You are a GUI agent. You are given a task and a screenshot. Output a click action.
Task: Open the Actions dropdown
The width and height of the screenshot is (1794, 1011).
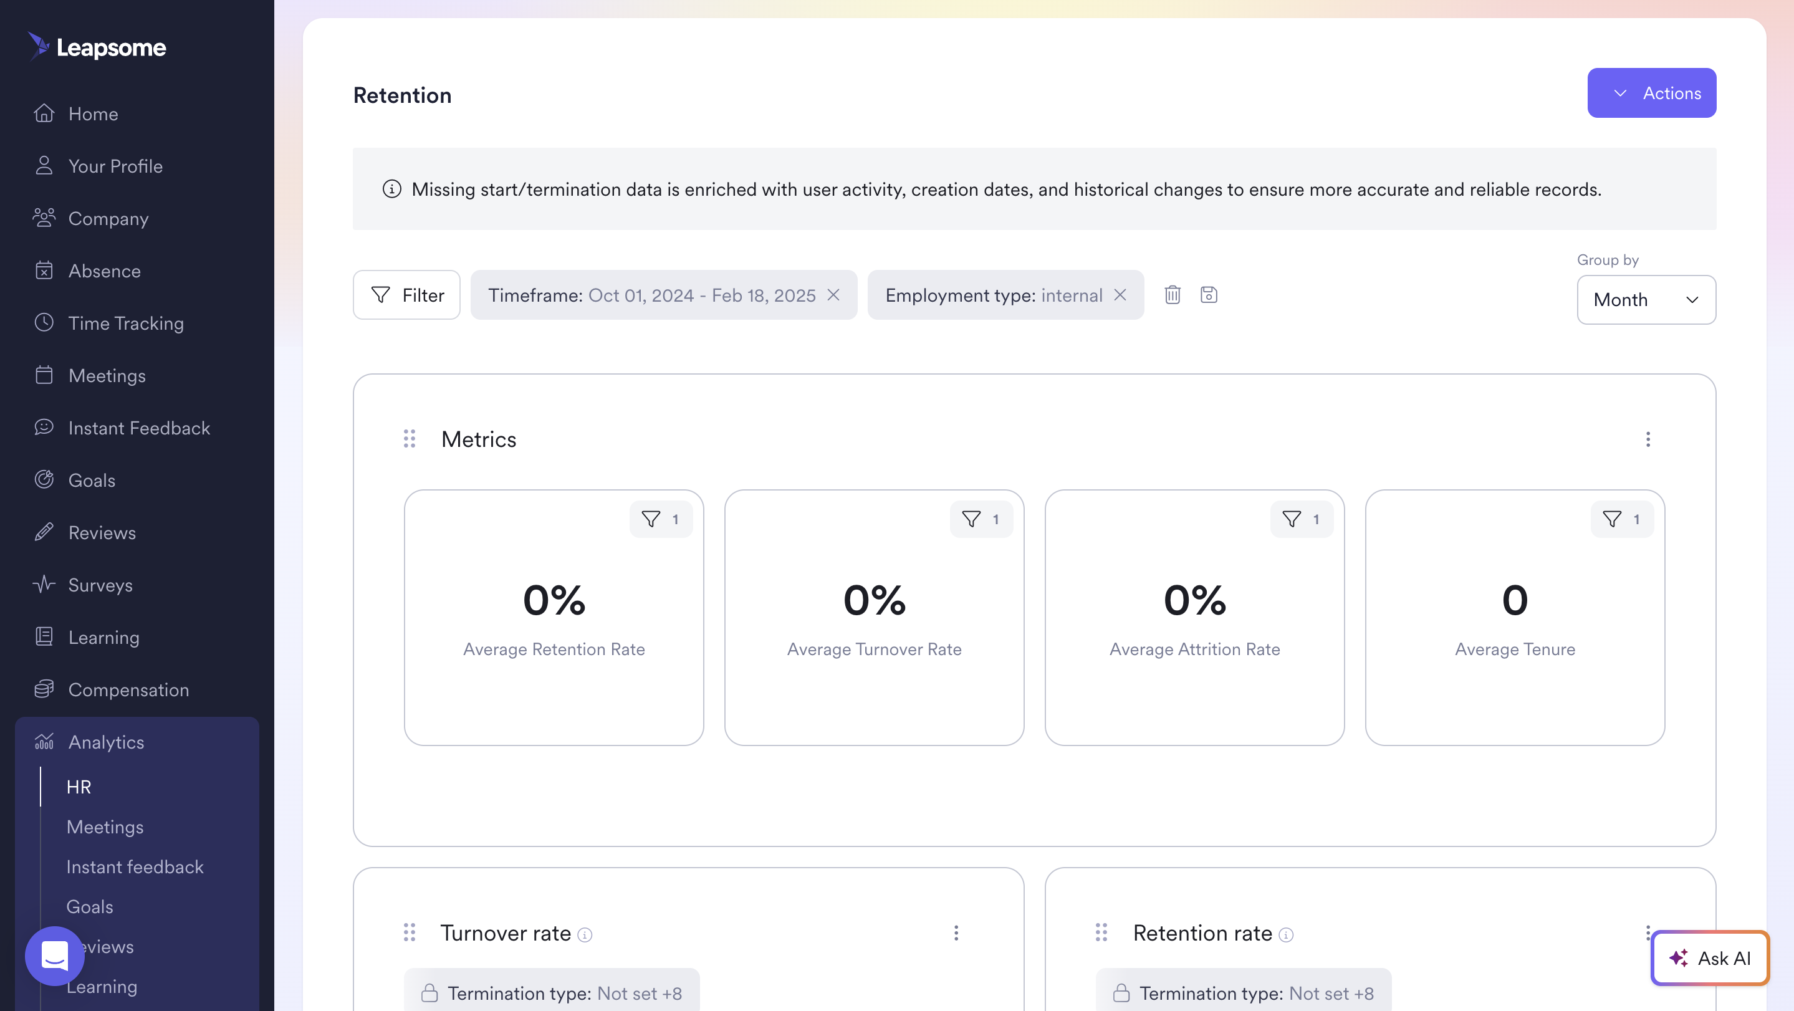coord(1651,93)
